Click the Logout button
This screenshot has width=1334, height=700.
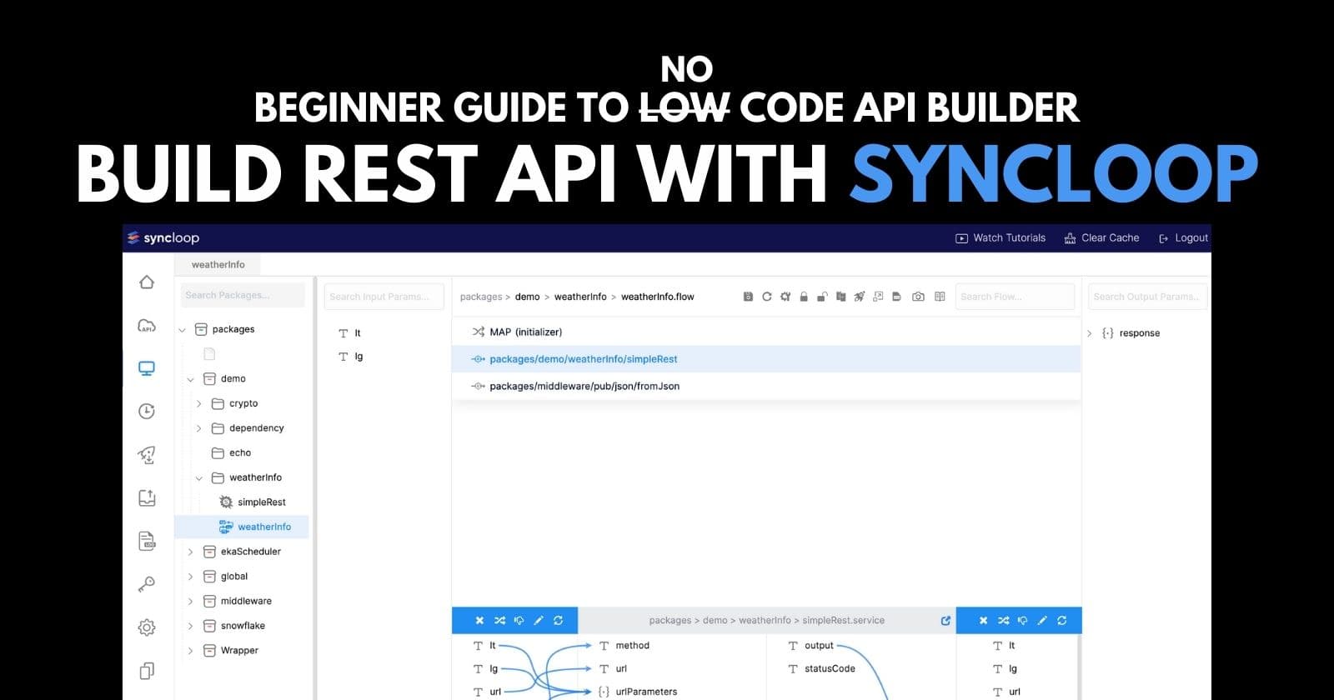[1183, 238]
